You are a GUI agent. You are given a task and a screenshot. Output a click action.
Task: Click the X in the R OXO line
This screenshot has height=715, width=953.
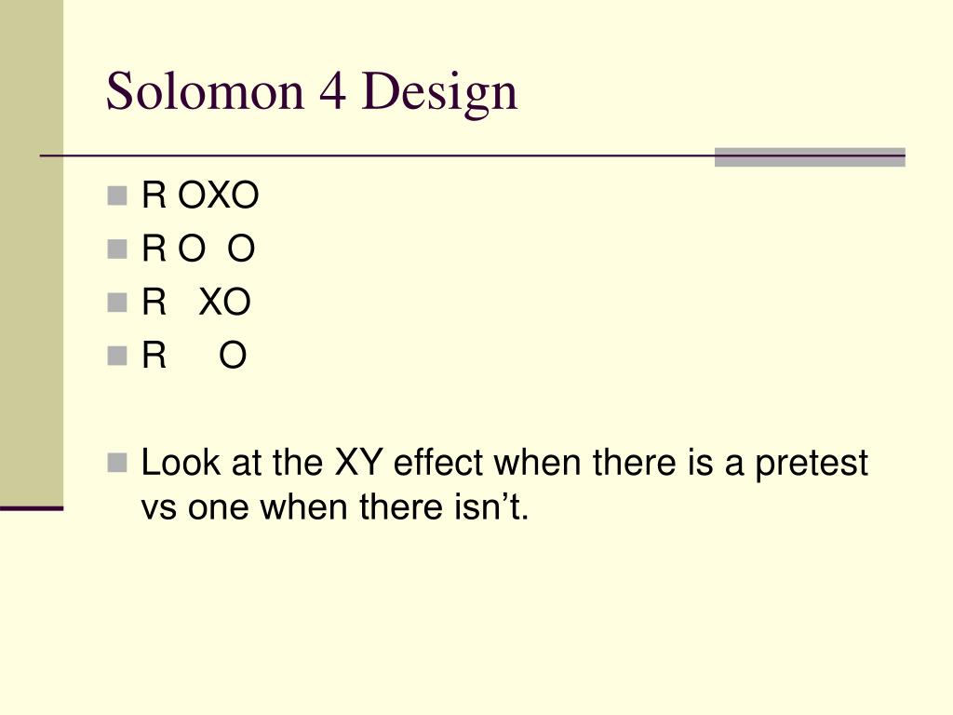pyautogui.click(x=221, y=196)
